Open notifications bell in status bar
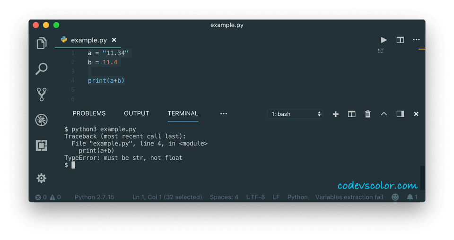This screenshot has height=240, width=454. 412,197
